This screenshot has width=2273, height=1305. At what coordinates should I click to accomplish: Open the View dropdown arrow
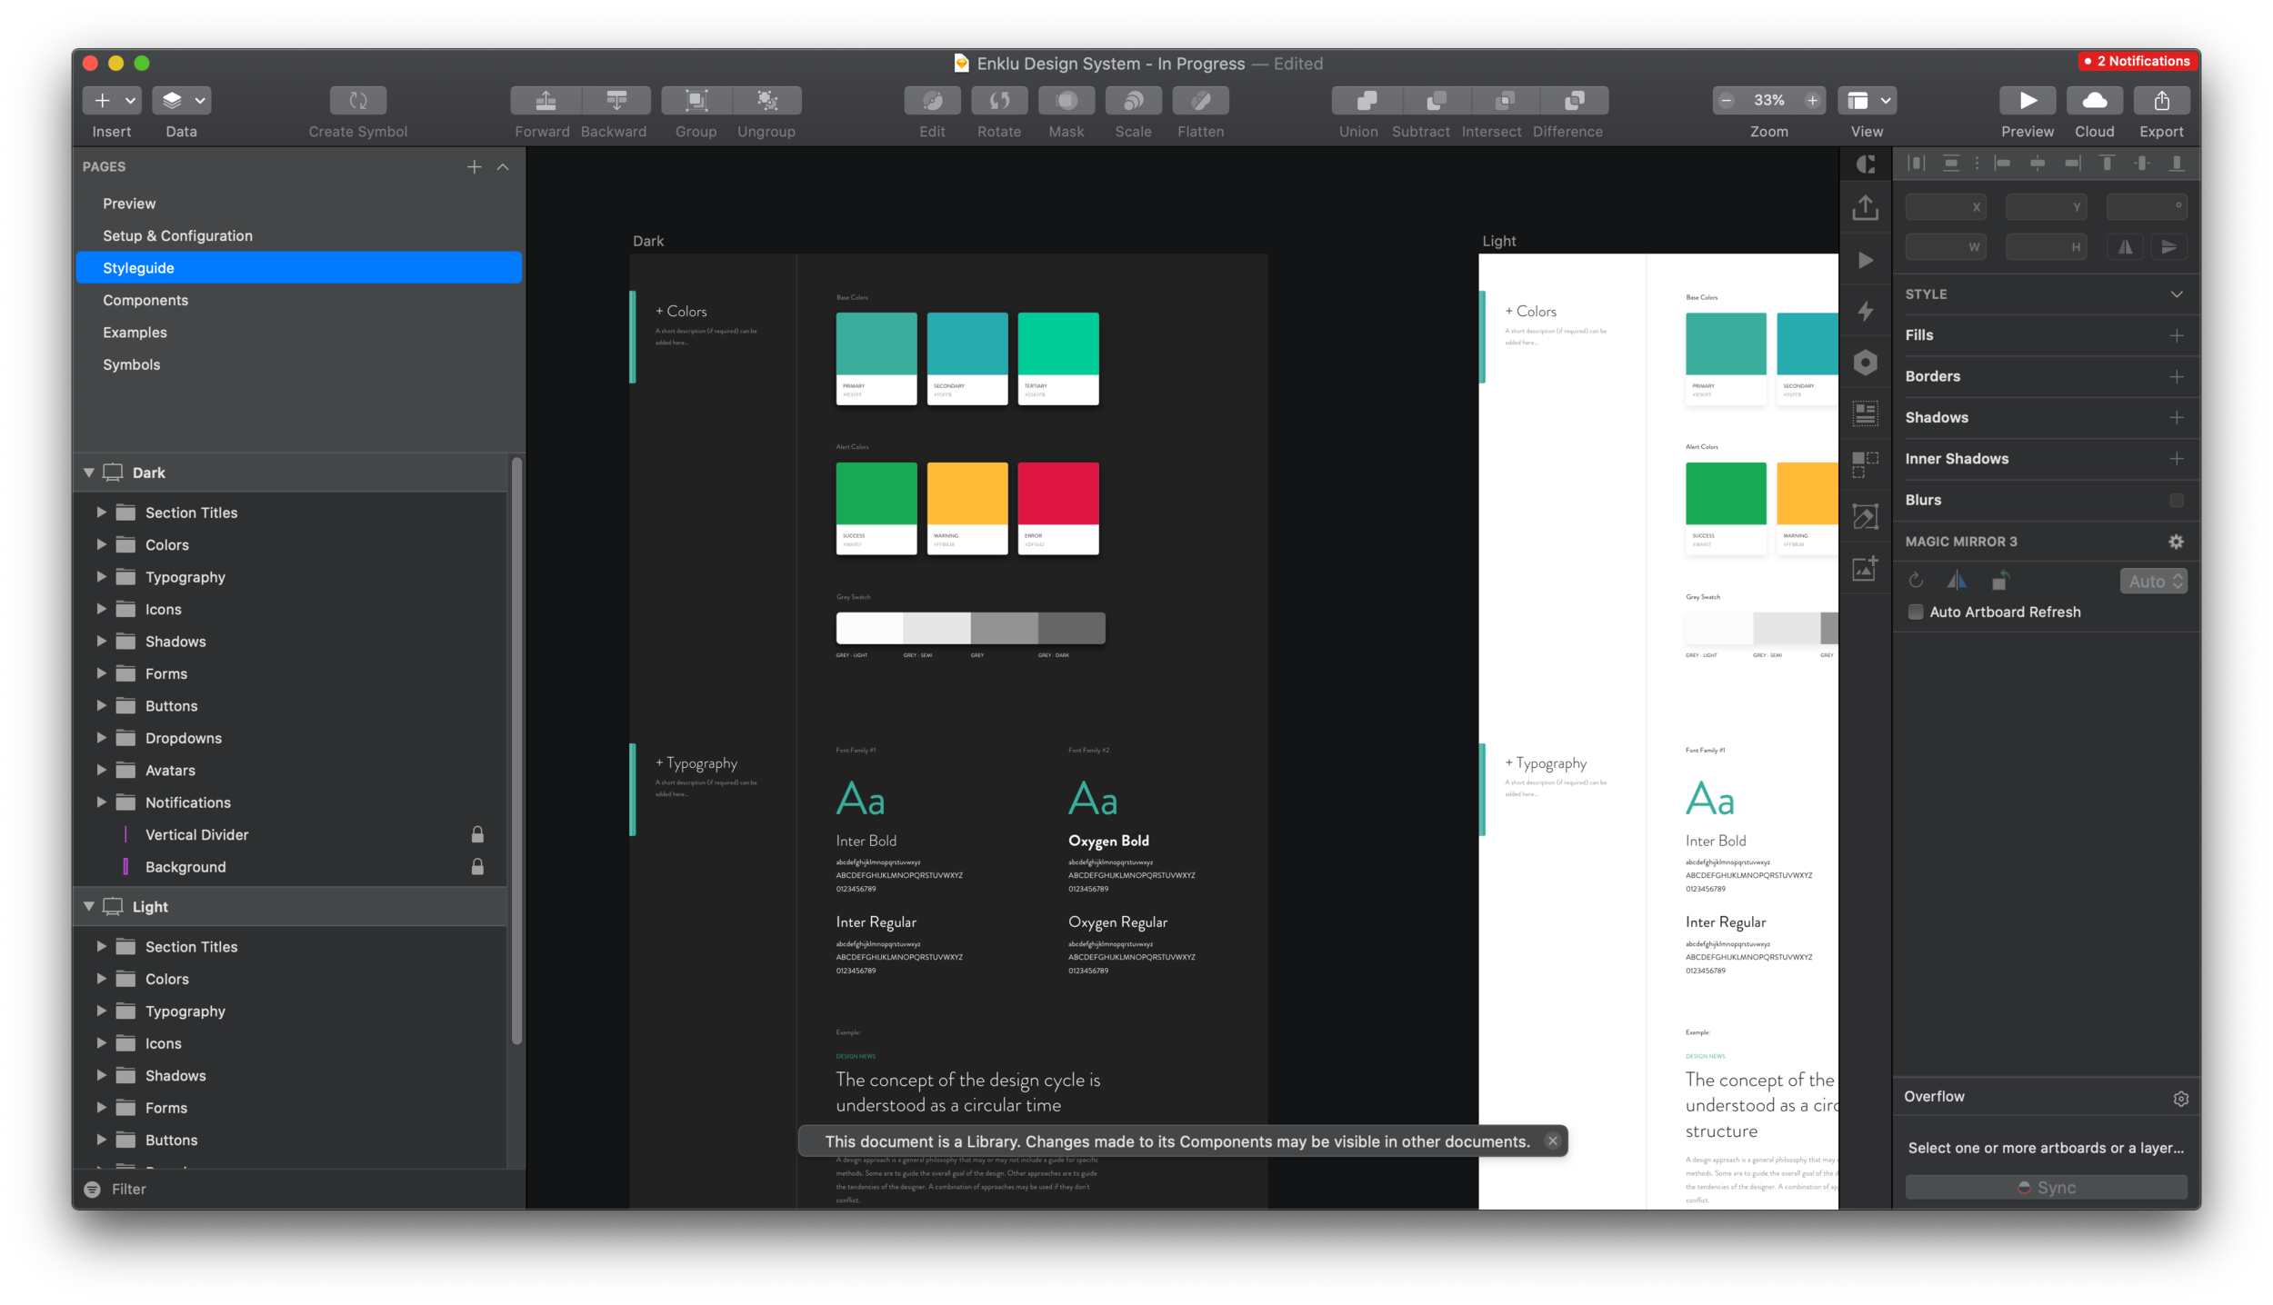tap(1886, 101)
